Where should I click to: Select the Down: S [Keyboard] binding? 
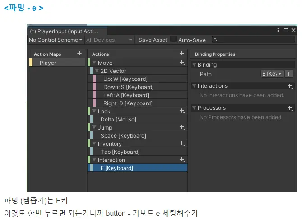[138, 87]
